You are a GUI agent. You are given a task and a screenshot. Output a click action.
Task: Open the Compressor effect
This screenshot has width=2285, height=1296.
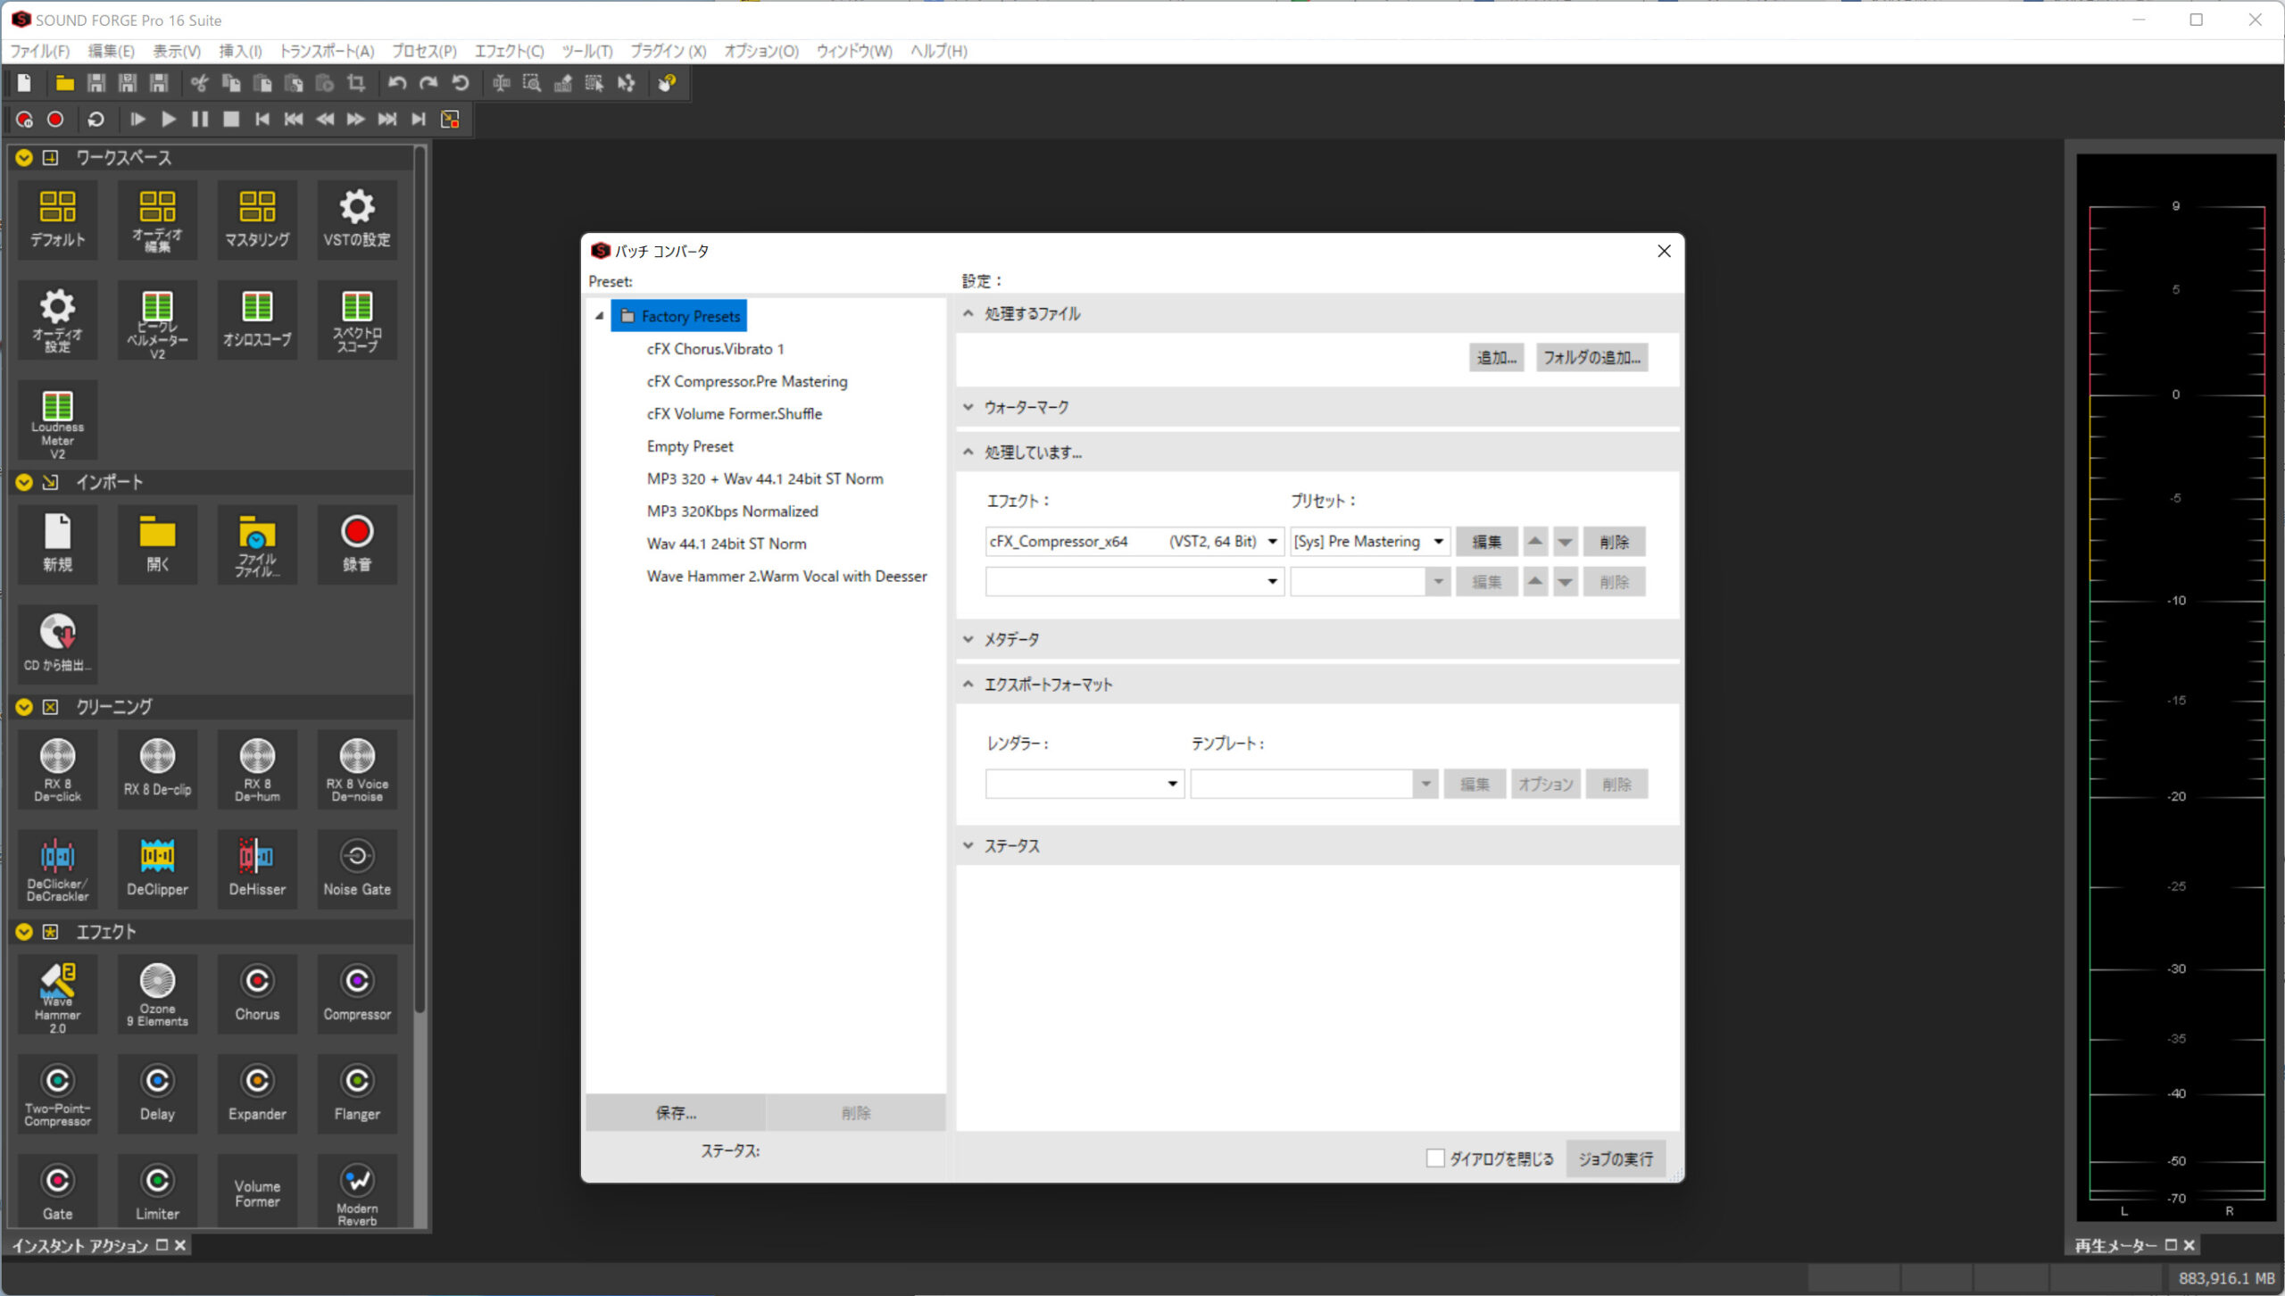point(357,994)
